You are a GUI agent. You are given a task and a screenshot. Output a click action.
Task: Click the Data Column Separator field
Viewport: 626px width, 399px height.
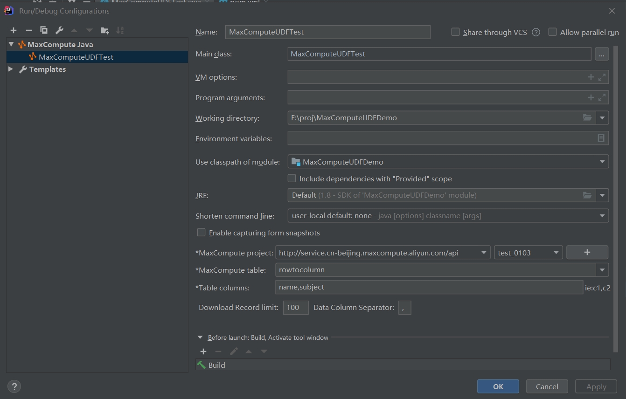pyautogui.click(x=404, y=308)
